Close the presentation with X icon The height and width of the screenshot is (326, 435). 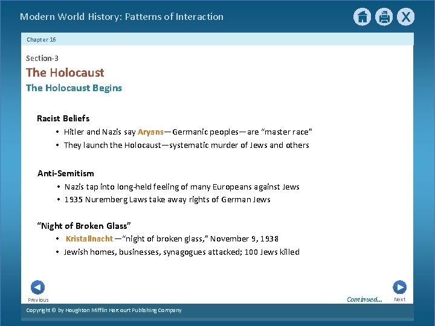pyautogui.click(x=405, y=17)
